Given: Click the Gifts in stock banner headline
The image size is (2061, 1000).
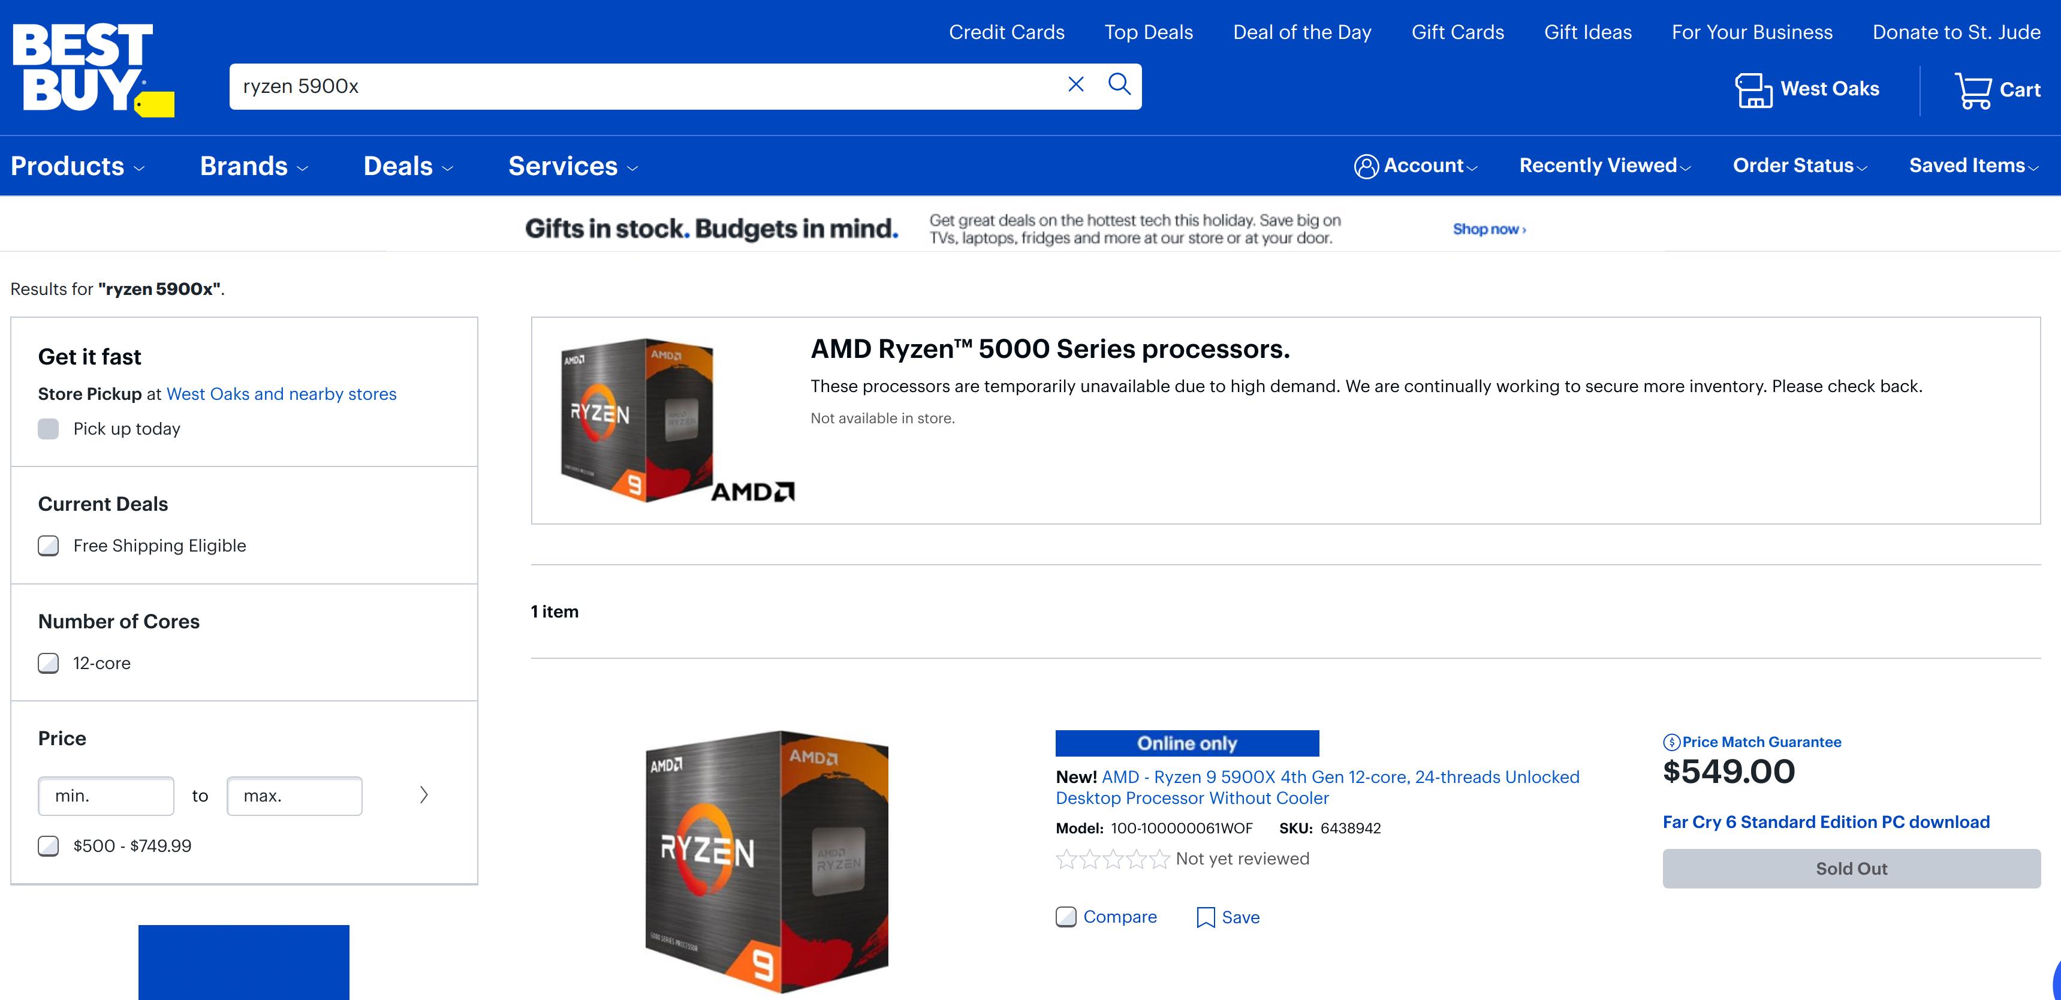Looking at the screenshot, I should [x=711, y=229].
